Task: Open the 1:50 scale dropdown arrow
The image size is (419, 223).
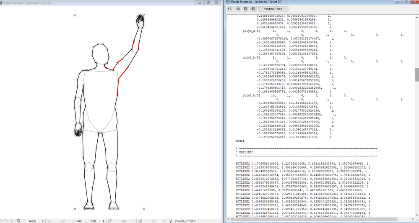Action: 104,221
